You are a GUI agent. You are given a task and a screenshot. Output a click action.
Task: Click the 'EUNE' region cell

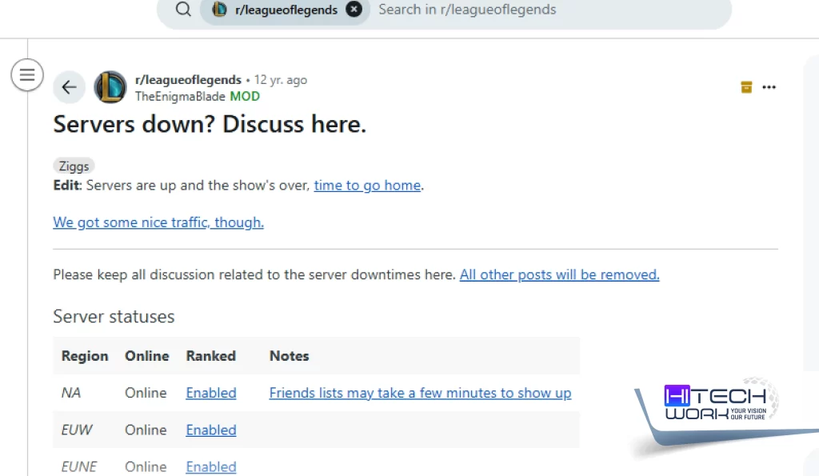pos(79,466)
